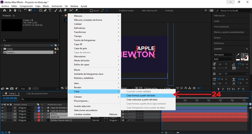
Task: Open the Alinear panel
Action: pos(217,38)
